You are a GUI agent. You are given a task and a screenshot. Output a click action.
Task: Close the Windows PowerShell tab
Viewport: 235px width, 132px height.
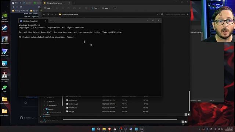click(x=46, y=21)
